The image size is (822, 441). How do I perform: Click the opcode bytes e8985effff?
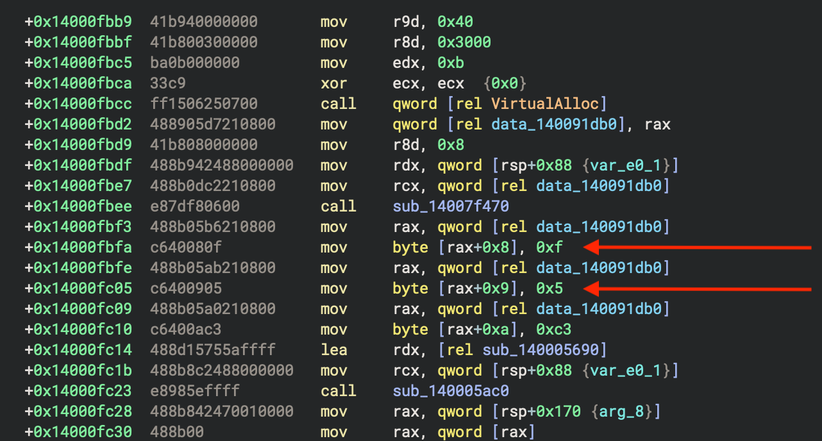click(195, 391)
